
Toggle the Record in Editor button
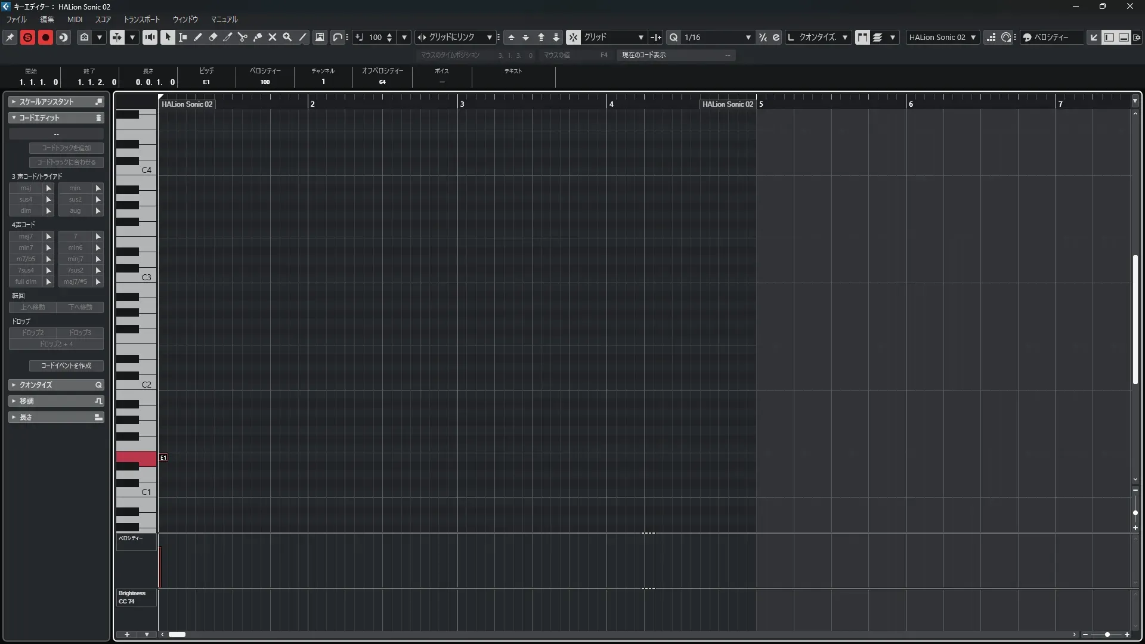(45, 37)
